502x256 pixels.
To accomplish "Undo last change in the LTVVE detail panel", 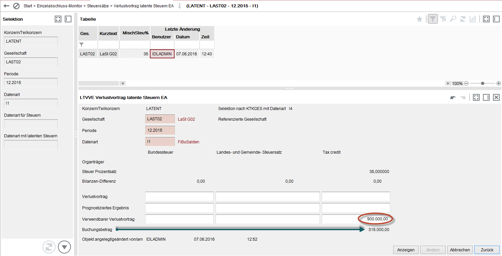I will tap(453, 97).
